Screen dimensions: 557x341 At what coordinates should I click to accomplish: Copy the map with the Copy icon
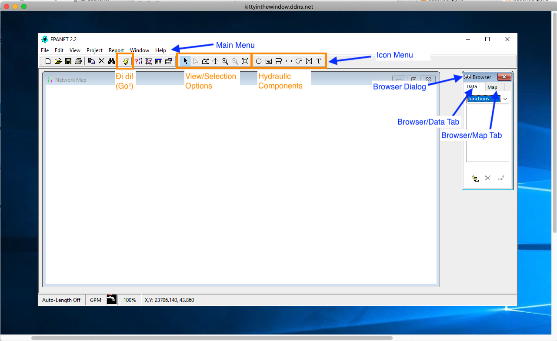click(x=91, y=61)
